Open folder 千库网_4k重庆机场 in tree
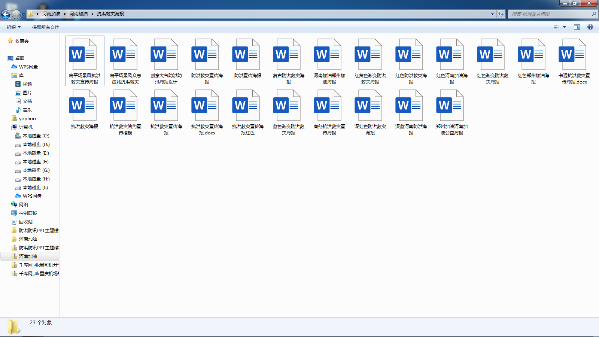 [39, 273]
